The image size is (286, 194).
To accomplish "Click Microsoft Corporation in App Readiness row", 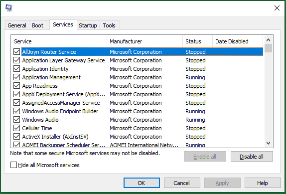I will pyautogui.click(x=136, y=86).
